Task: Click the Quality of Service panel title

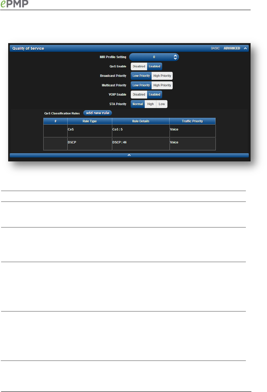Action: point(28,48)
